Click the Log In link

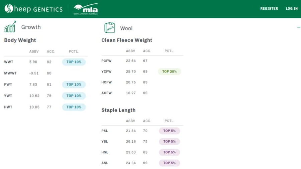tap(292, 9)
